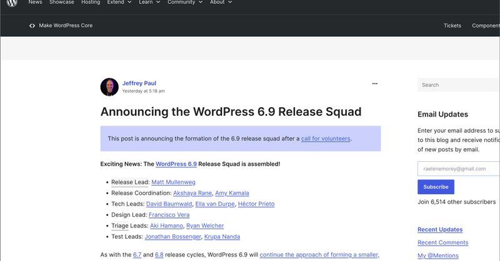Click Jeffrey Paul's avatar photo
Image resolution: width=500 pixels, height=261 pixels.
(x=109, y=87)
